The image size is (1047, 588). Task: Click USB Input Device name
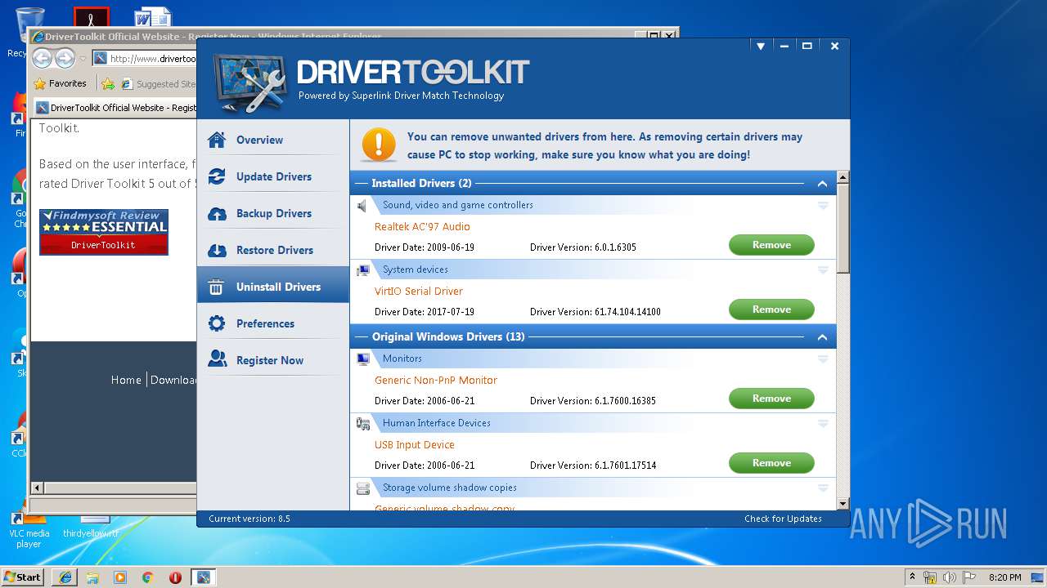click(x=415, y=445)
